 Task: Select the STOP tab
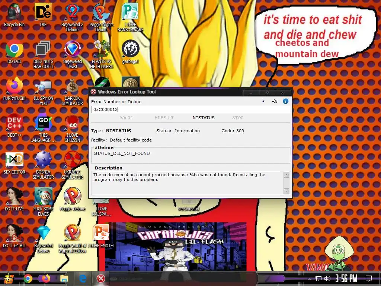coord(238,118)
